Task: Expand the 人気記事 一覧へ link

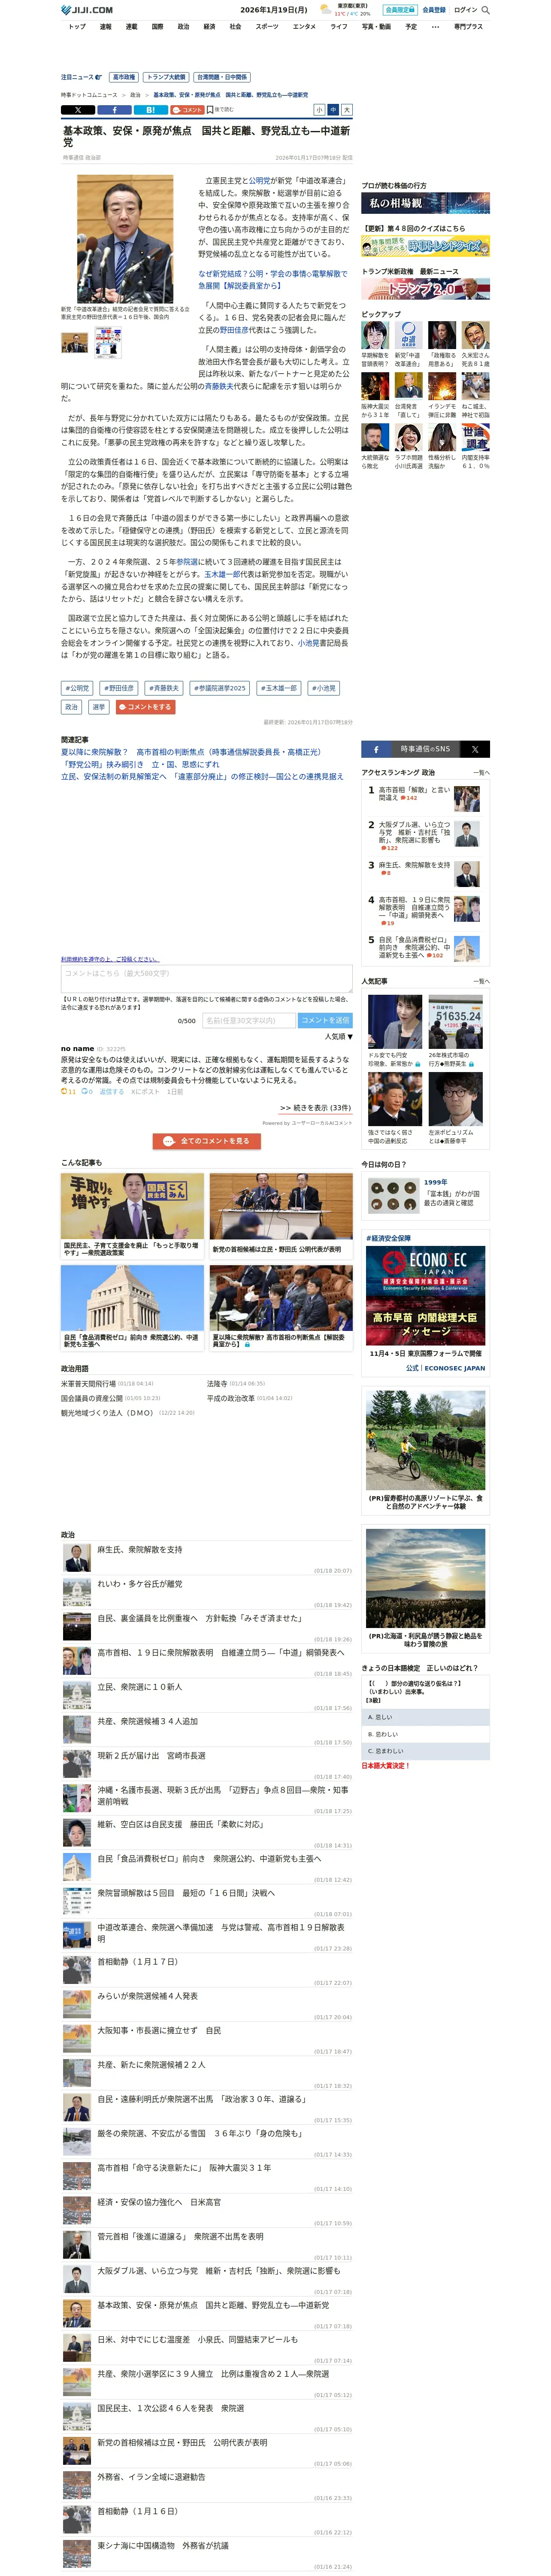Action: [481, 981]
